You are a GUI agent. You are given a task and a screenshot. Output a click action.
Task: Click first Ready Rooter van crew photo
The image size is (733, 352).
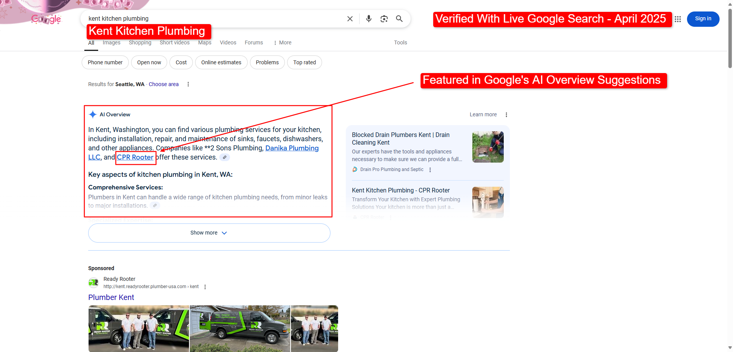point(139,328)
